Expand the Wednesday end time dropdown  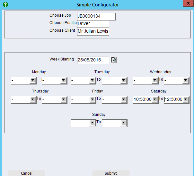point(186,81)
